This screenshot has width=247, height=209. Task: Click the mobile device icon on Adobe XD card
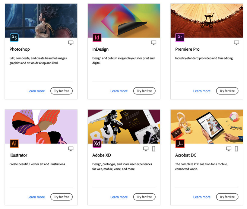(x=154, y=149)
